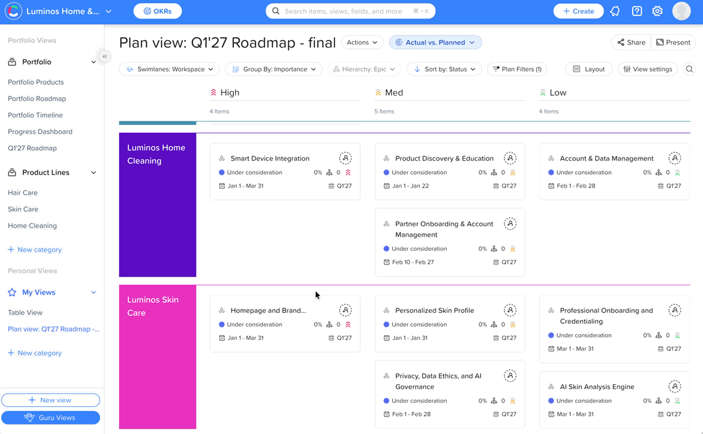The image size is (703, 434).
Task: Click the Share button
Action: (x=631, y=42)
